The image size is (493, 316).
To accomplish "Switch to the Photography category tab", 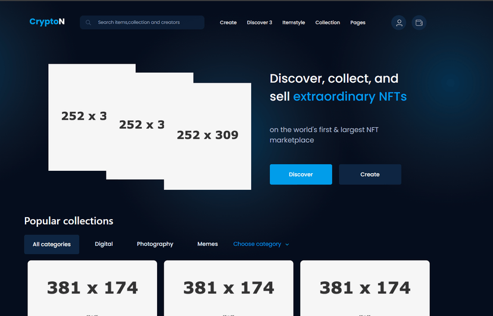I will tap(155, 244).
